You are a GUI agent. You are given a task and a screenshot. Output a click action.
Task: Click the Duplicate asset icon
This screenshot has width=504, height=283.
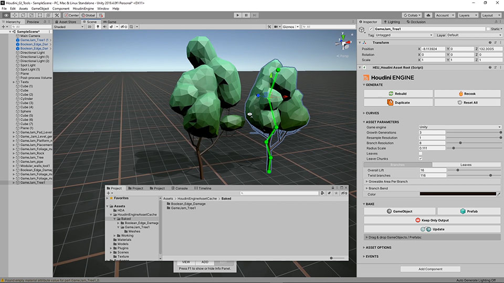[x=390, y=102]
